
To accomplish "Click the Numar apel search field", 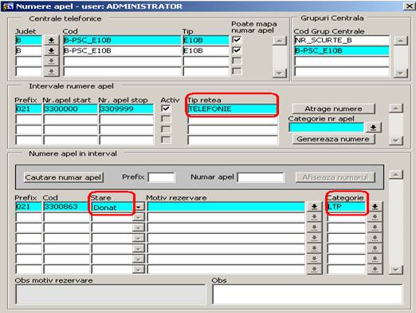I will point(261,177).
